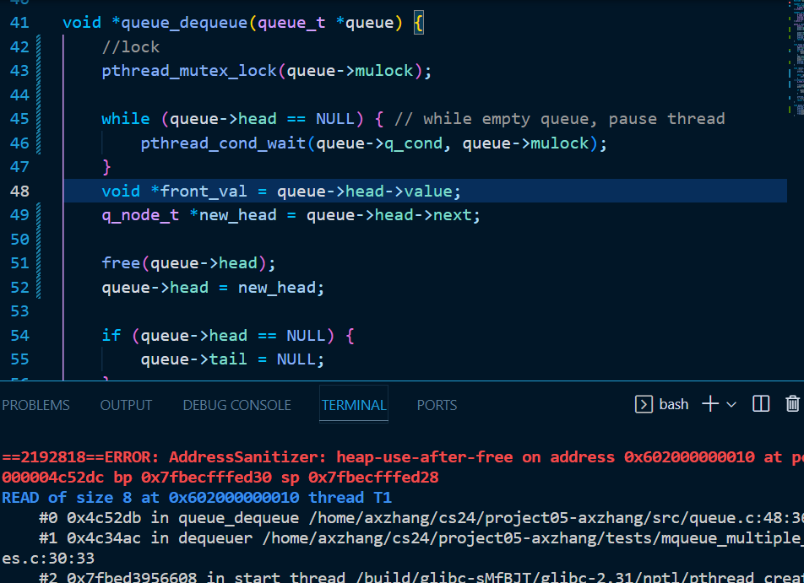Add breakpoint left of line 43
This screenshot has height=583, width=804.
(5, 71)
